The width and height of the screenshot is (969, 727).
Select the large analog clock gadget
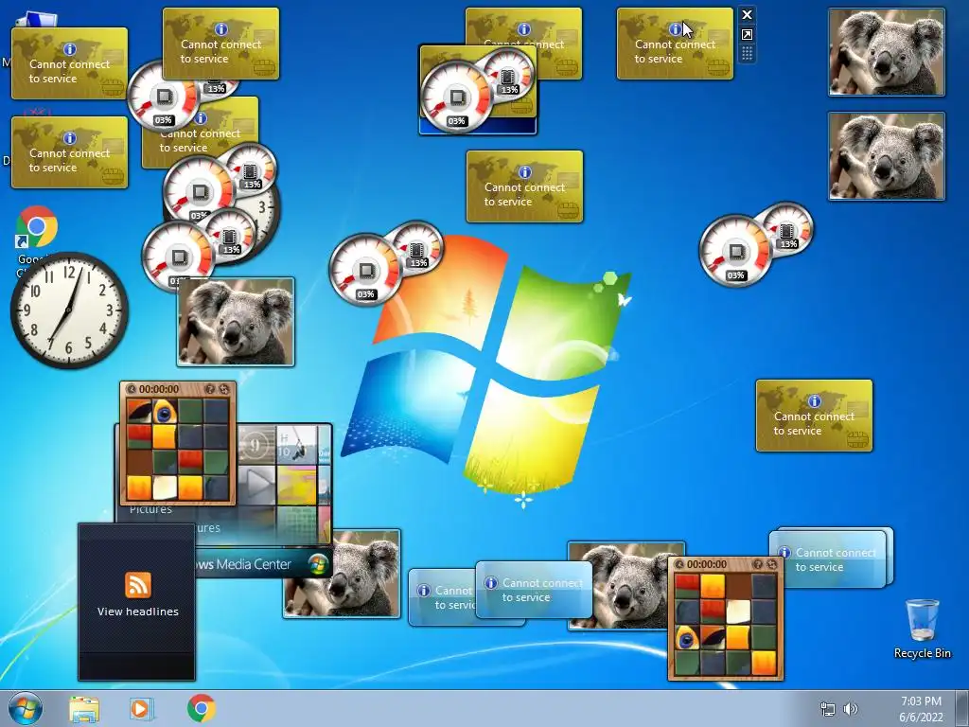pos(69,310)
